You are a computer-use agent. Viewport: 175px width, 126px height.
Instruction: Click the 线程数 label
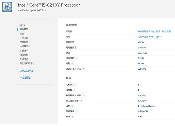69,90
